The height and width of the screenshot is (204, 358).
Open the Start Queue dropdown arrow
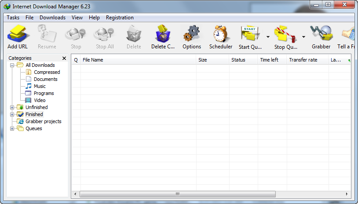268,37
